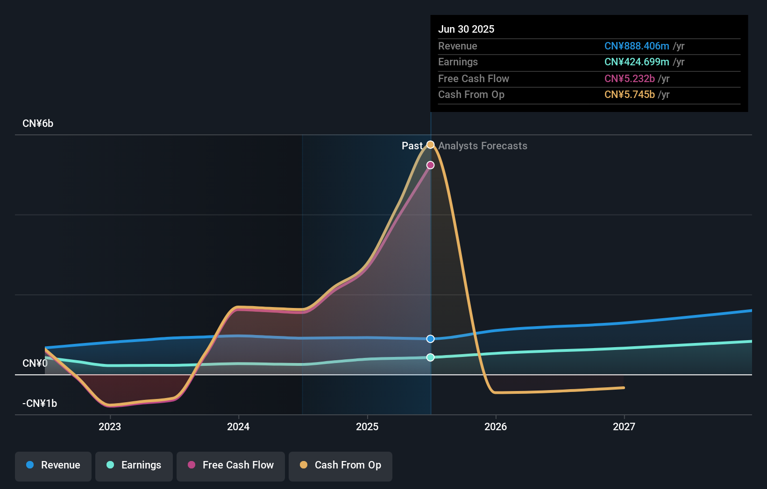
Task: Select the orange Cash From Op data point
Action: coord(431,145)
